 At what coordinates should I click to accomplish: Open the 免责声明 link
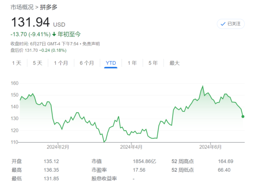click(91, 44)
